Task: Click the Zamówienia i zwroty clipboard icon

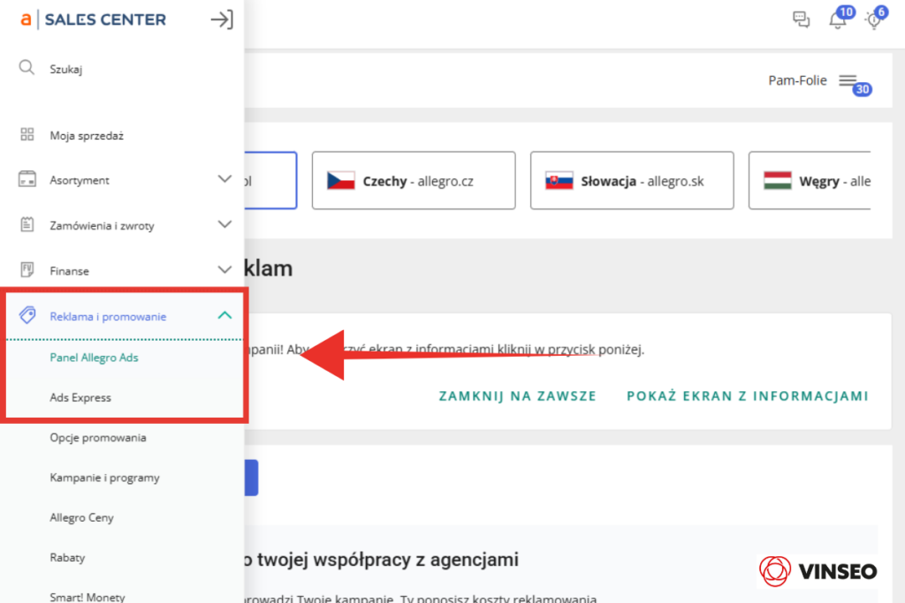Action: 27,225
